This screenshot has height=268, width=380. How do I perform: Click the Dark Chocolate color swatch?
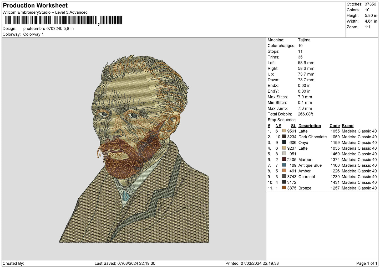284,136
